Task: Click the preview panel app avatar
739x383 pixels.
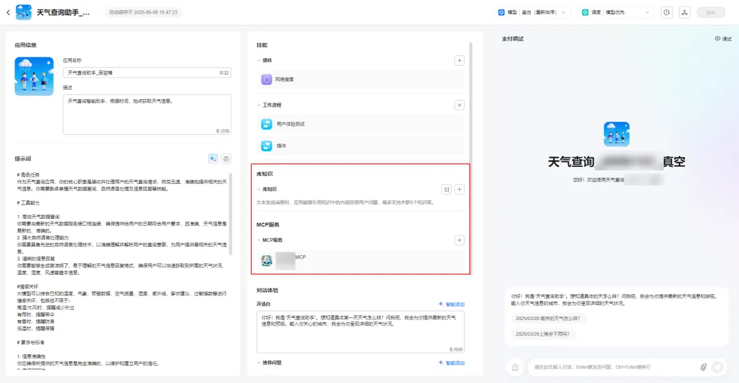Action: coord(617,134)
